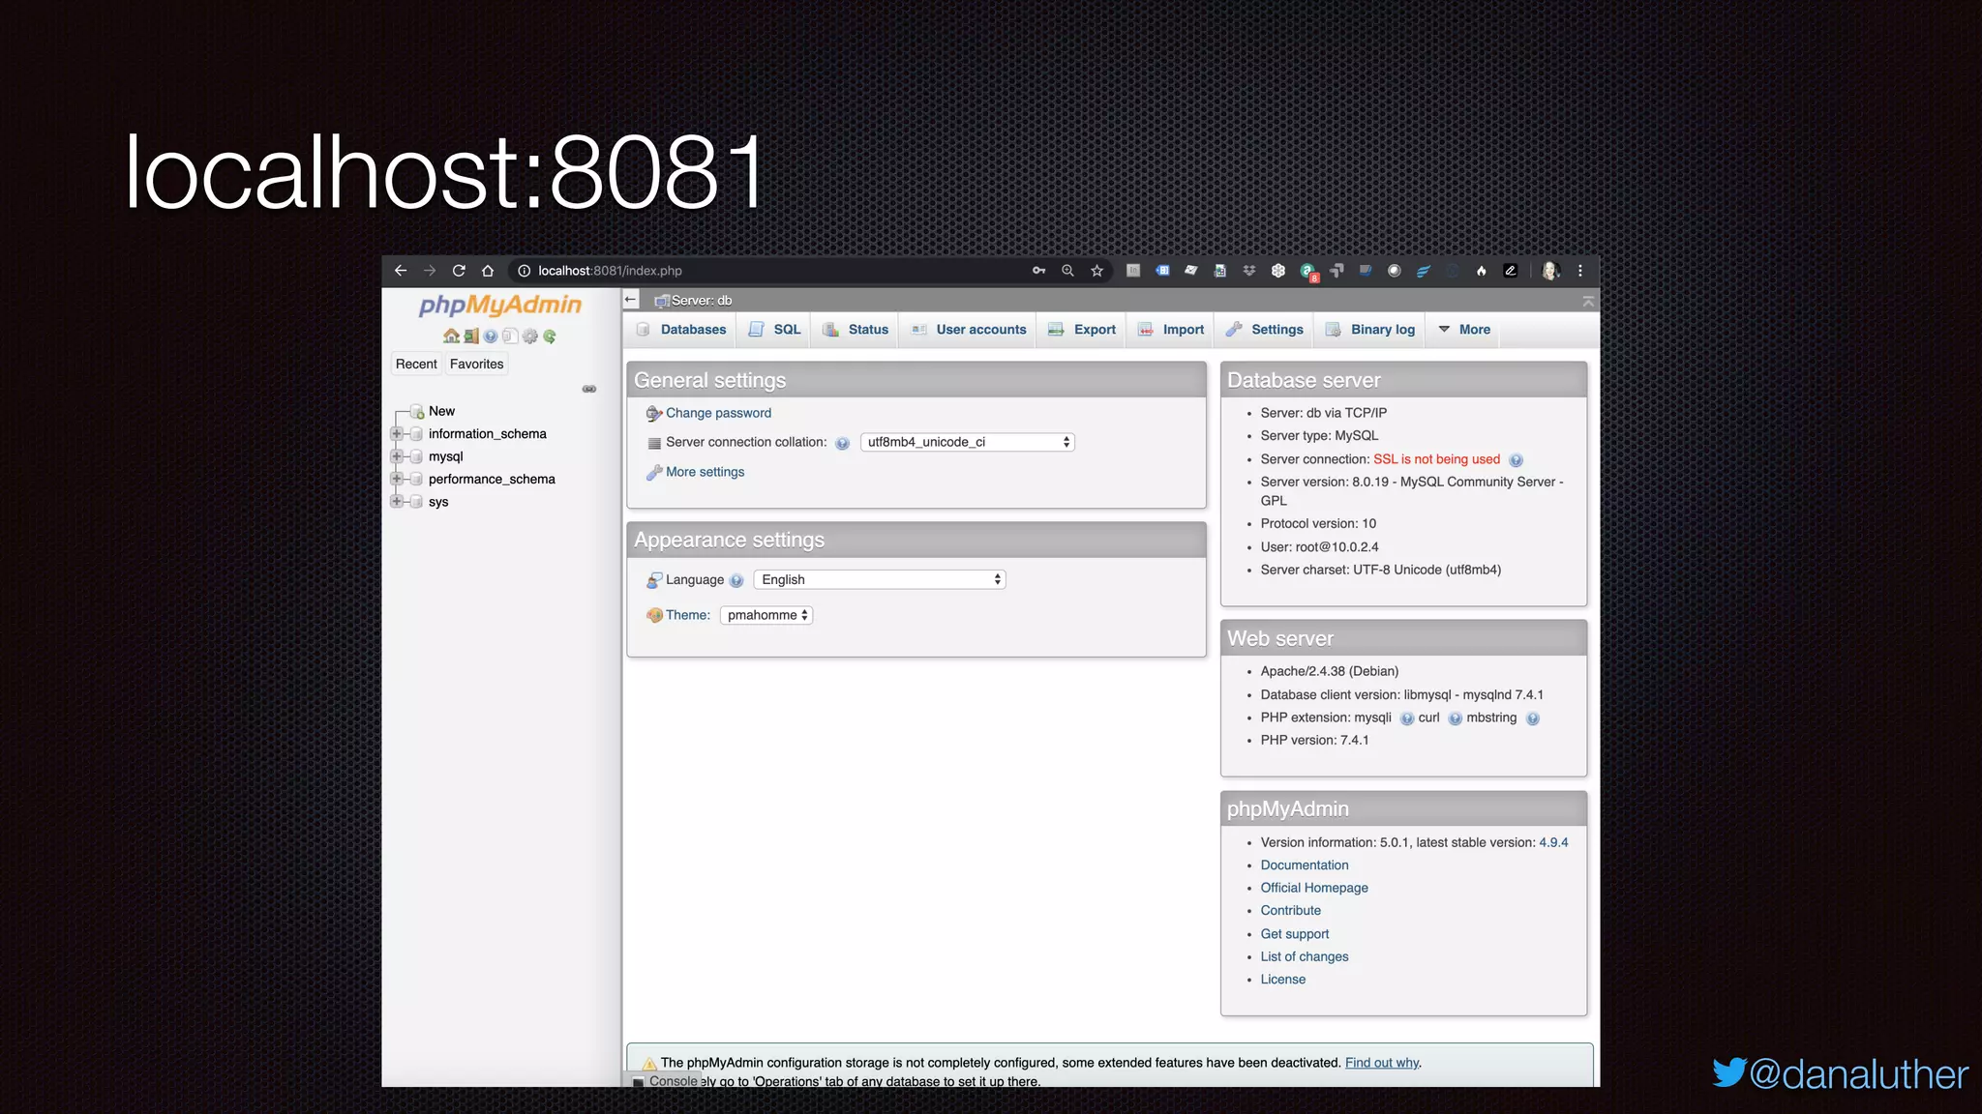The image size is (1982, 1114).
Task: Click the Theme: link label
Action: (687, 615)
